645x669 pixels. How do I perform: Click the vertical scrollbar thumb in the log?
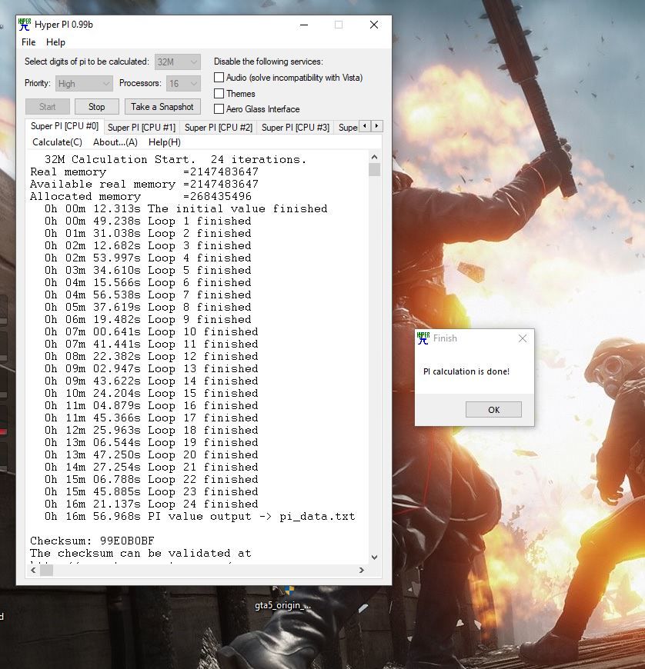pyautogui.click(x=375, y=169)
